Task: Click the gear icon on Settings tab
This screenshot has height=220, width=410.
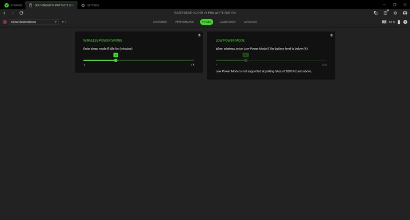Action: 83,5
